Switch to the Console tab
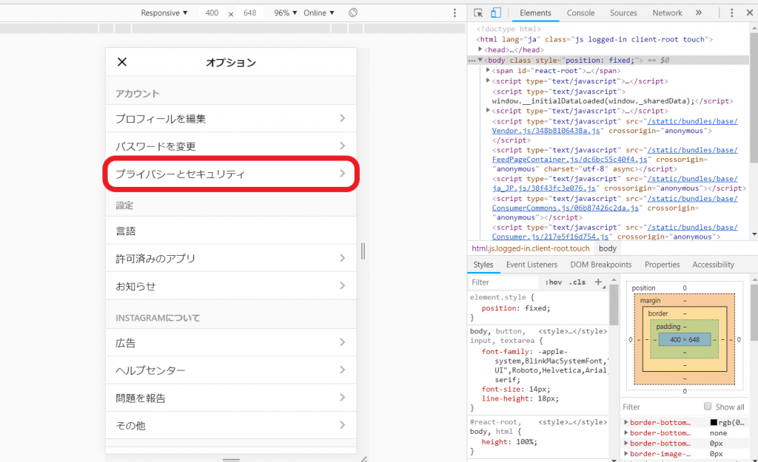Image resolution: width=758 pixels, height=462 pixels. click(580, 13)
